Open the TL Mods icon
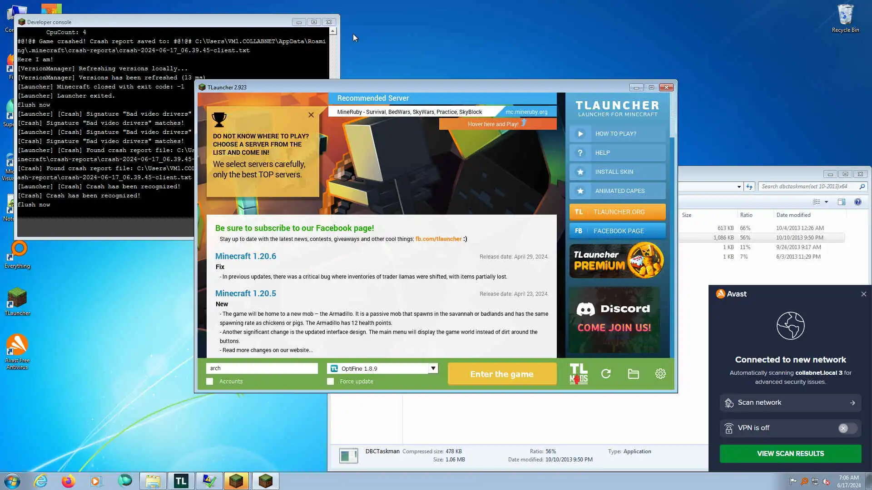 tap(578, 374)
